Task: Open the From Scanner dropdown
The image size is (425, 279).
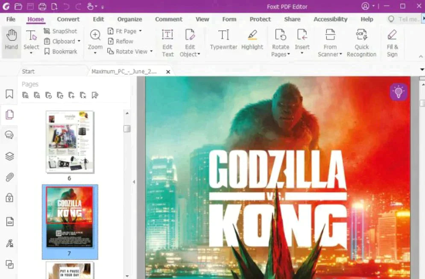Action: [341, 54]
